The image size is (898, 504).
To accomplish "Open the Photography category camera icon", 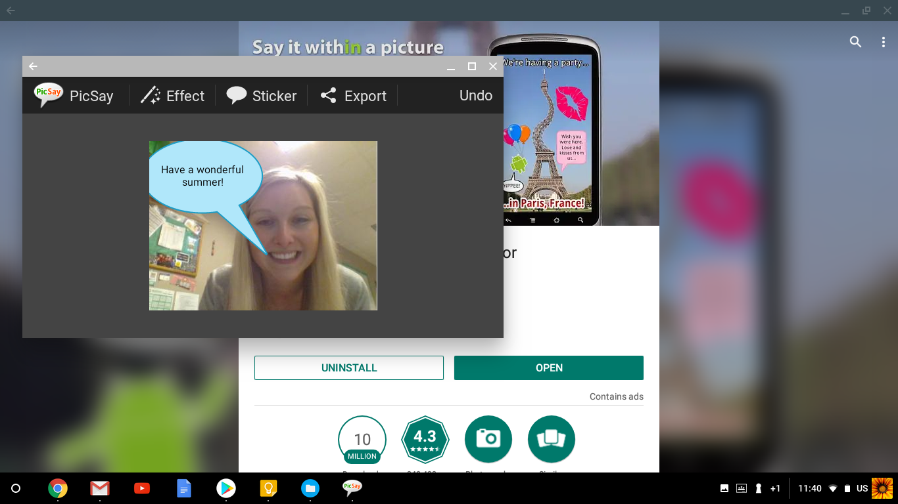I will 488,440.
